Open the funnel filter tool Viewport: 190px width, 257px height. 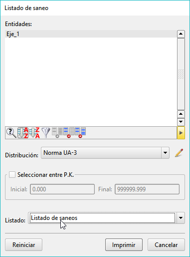click(46, 133)
